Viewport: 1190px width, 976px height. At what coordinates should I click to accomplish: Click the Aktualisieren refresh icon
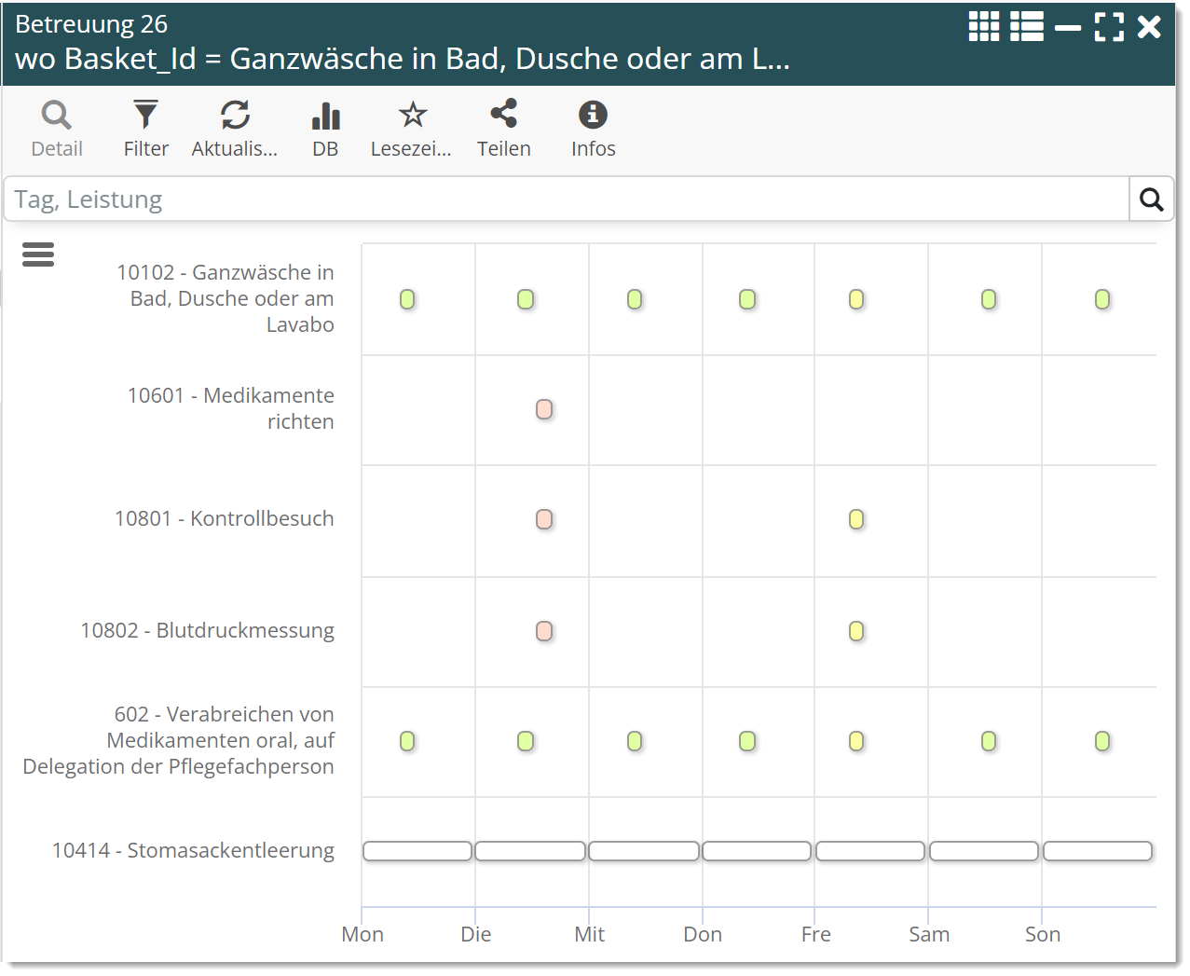pos(235,129)
